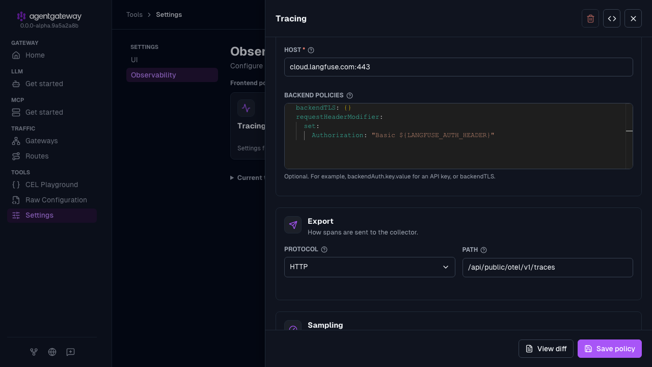Click the Settings sliders icon

16,215
